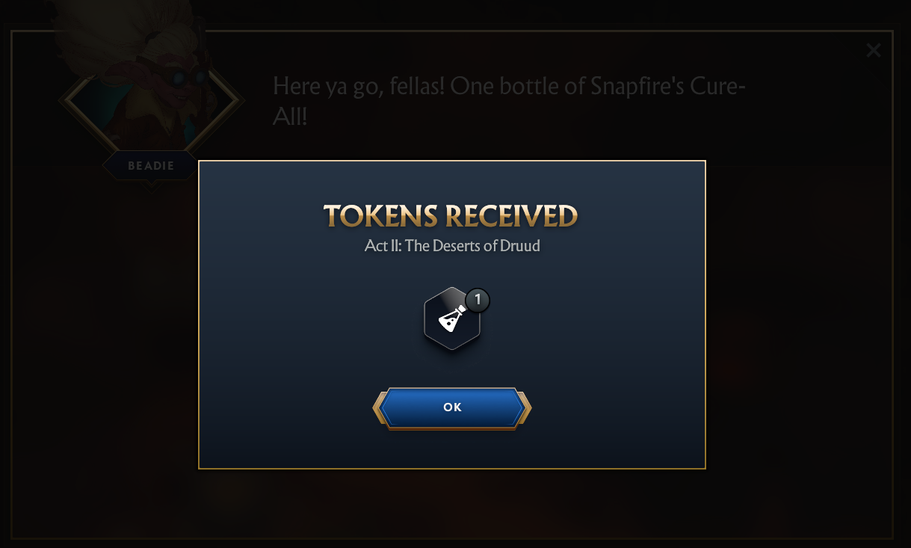The width and height of the screenshot is (911, 548).
Task: Click the pointer arrow beneath BEADIE label
Action: pos(151,184)
